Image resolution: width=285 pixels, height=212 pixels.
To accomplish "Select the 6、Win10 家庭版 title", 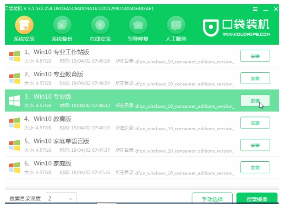I will coord(48,164).
